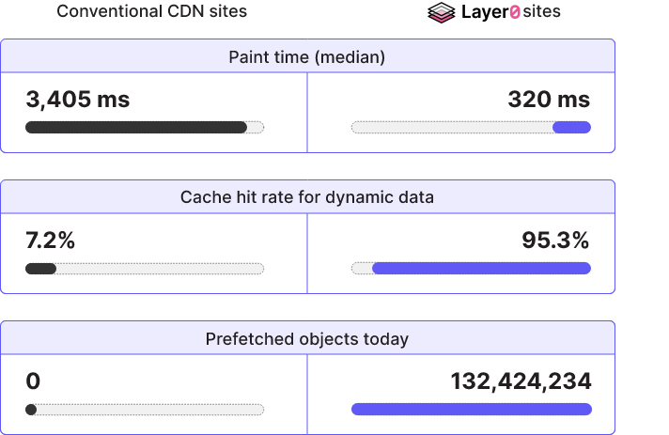Select the 95.3% cache hit value

(555, 241)
